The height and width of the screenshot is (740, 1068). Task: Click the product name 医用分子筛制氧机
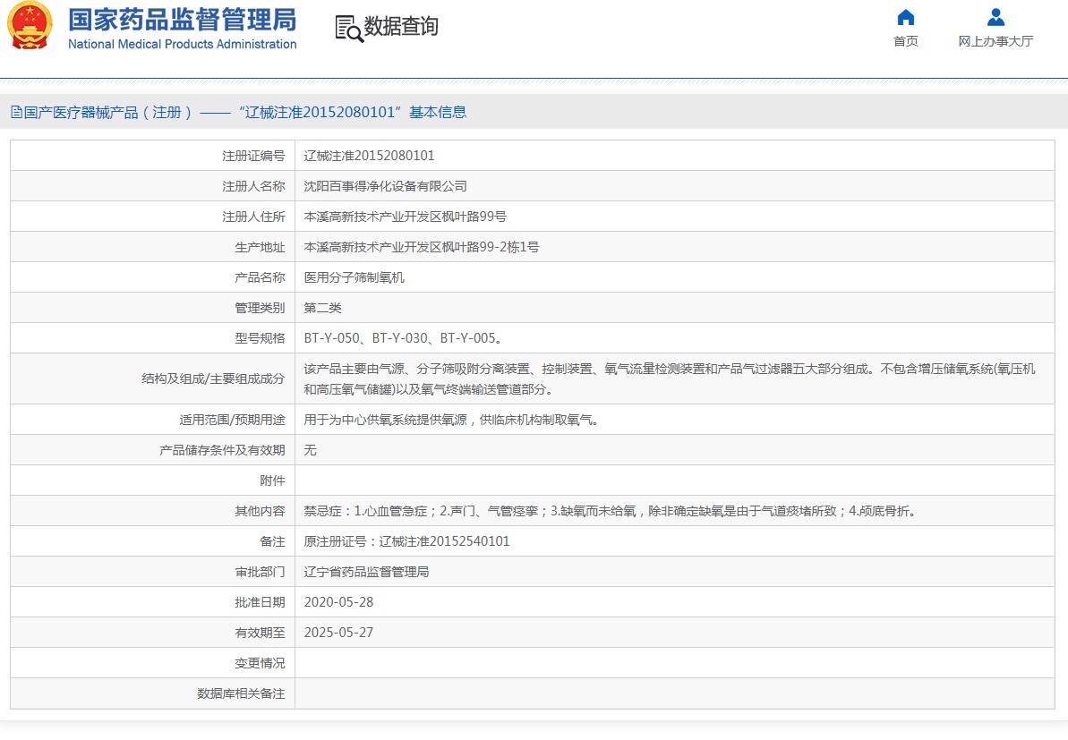coord(354,277)
